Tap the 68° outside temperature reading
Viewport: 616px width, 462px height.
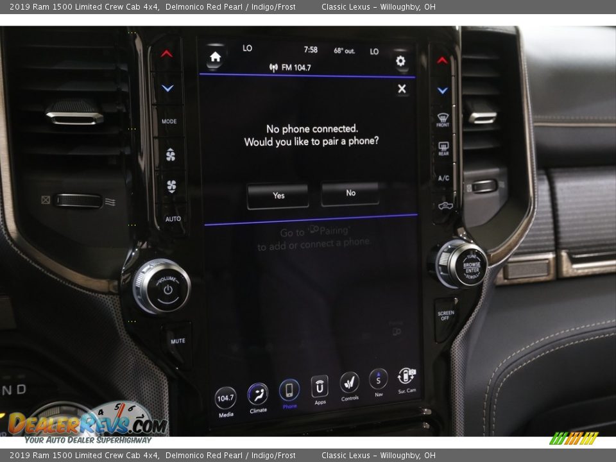(x=344, y=51)
